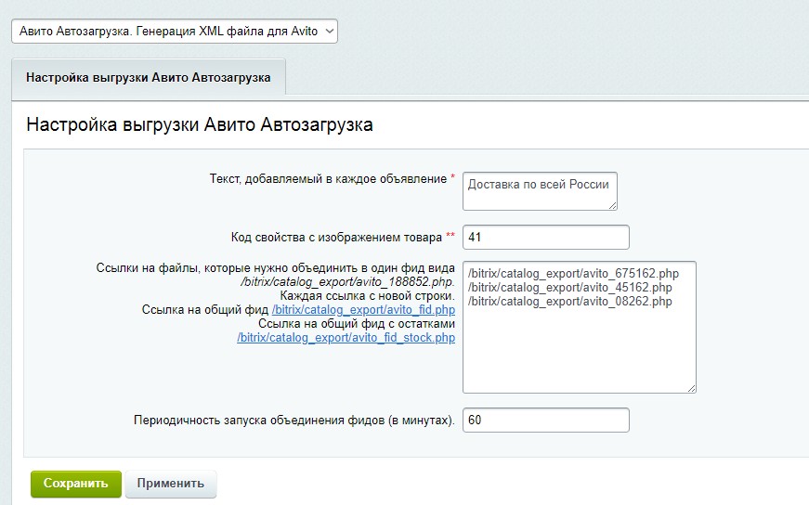Place cursor on the avito_675162.php line
Image resolution: width=809 pixels, height=505 pixels.
tap(574, 274)
